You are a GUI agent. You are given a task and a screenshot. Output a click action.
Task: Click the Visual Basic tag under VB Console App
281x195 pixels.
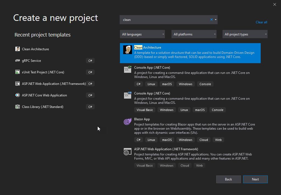145,110
